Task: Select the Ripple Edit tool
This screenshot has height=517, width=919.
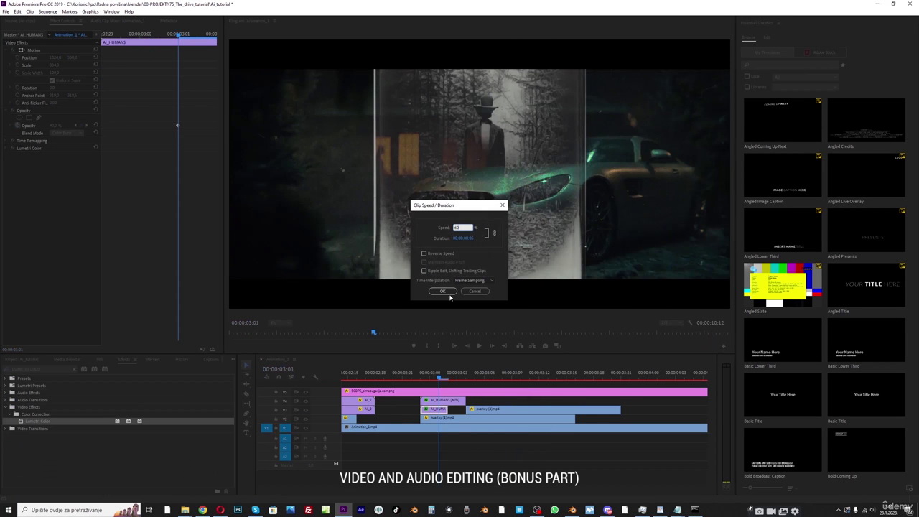Action: point(246,383)
